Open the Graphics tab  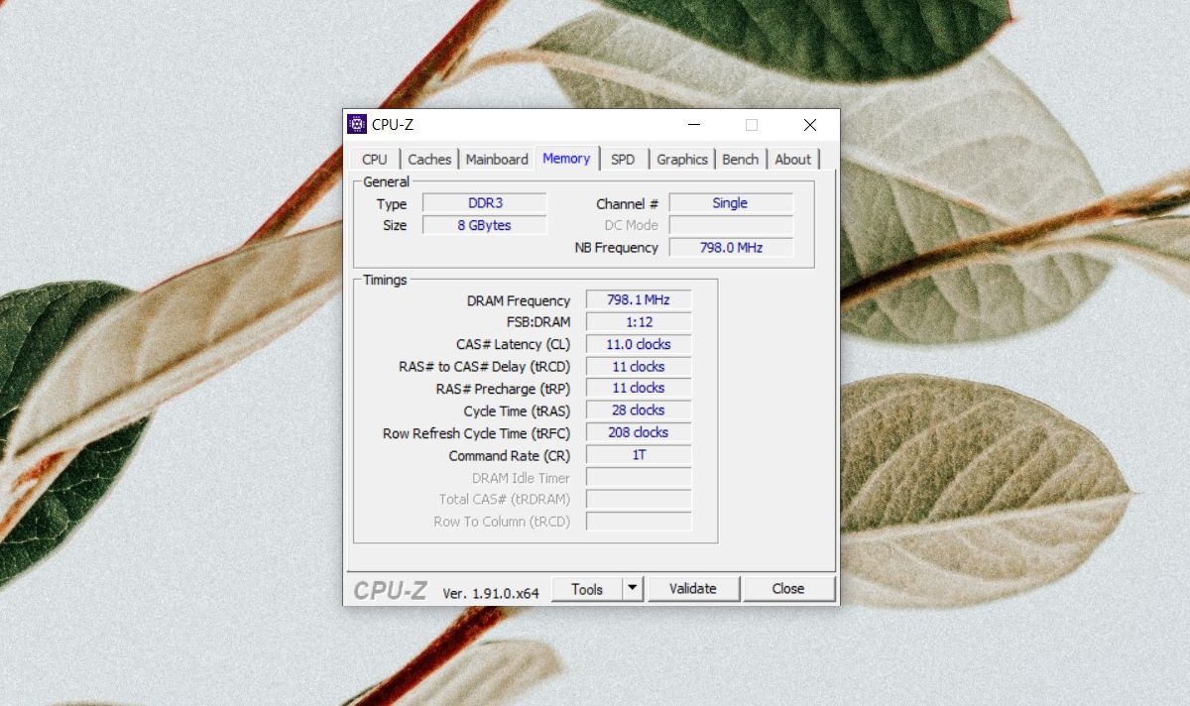click(682, 159)
